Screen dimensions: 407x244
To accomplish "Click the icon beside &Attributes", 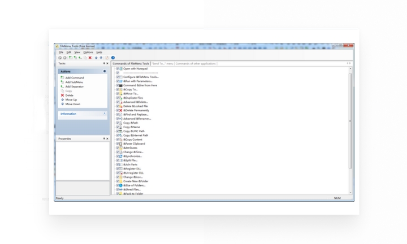I will pos(121,148).
